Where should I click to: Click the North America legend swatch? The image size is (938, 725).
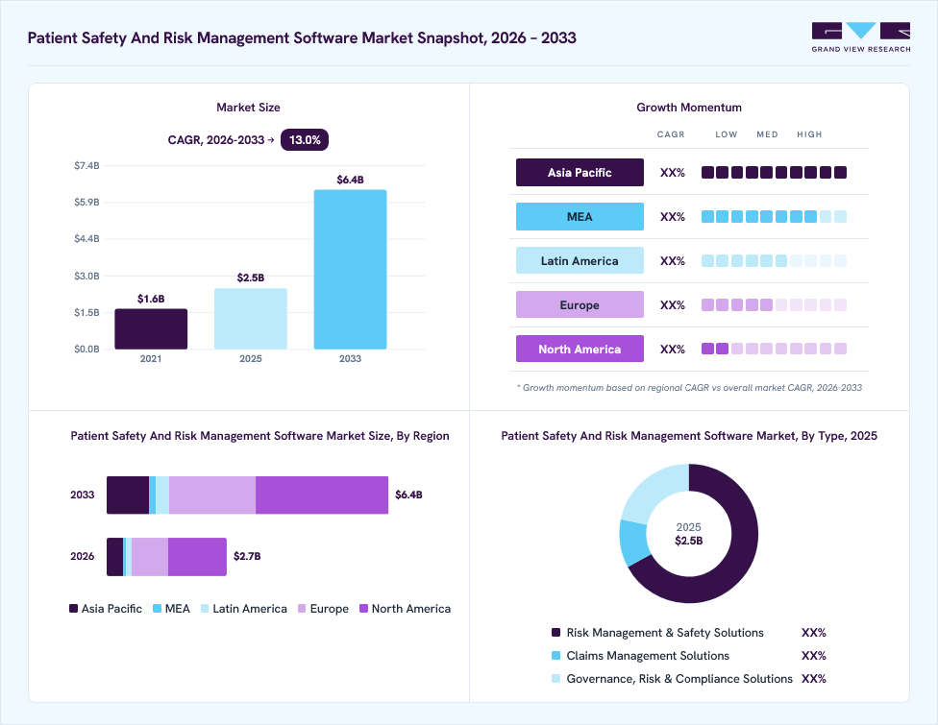[x=363, y=609]
